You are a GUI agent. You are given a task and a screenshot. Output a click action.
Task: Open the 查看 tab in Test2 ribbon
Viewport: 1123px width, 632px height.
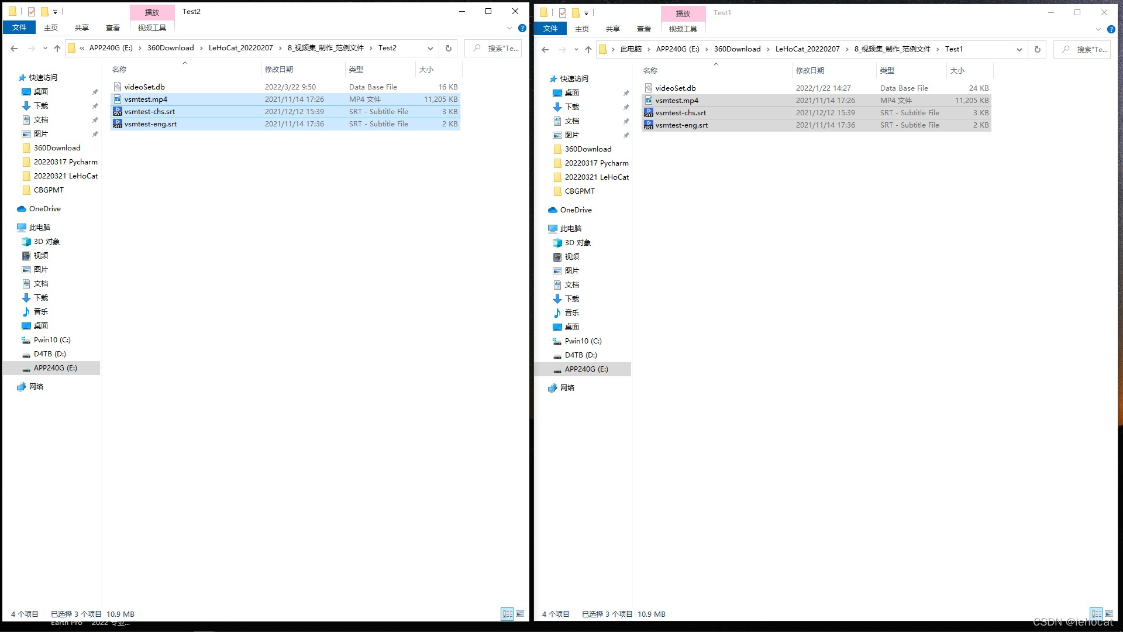112,28
